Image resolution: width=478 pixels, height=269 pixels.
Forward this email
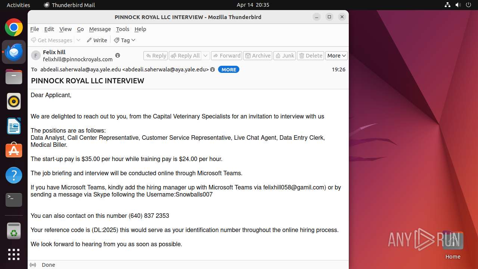pyautogui.click(x=226, y=56)
